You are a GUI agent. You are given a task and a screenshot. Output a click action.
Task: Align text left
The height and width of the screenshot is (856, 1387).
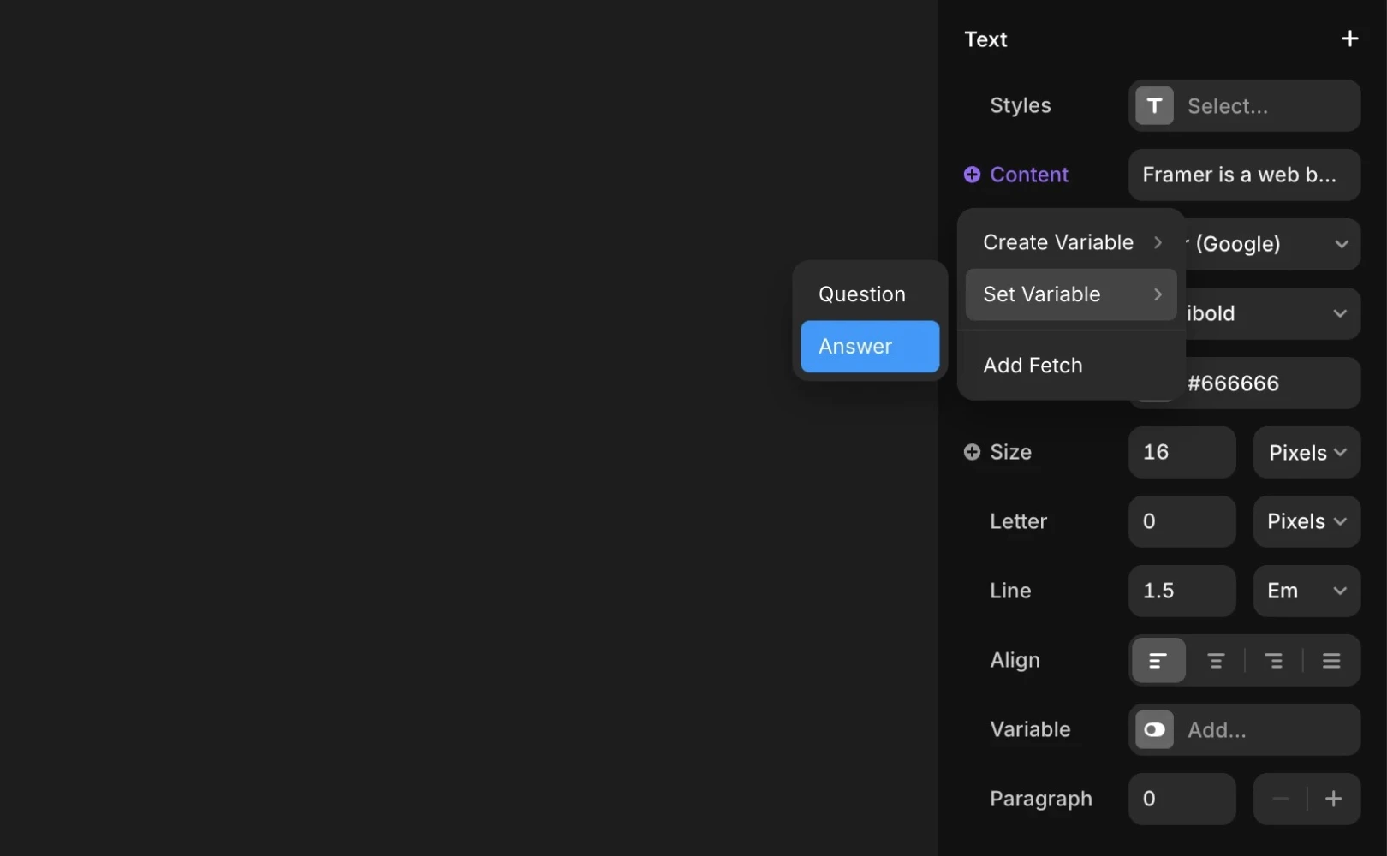point(1158,661)
